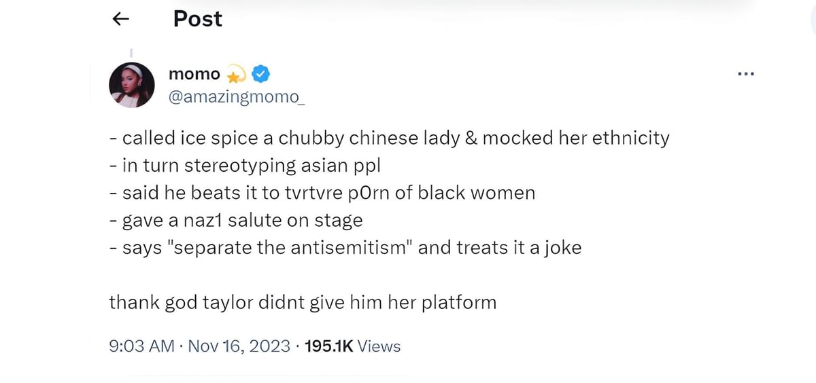Viewport: 816px width, 383px height.
Task: Click the blue verified badge
Action: (x=261, y=73)
